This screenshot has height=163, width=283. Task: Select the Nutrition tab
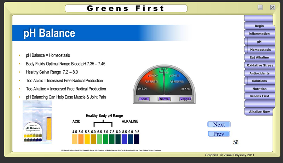click(x=259, y=89)
